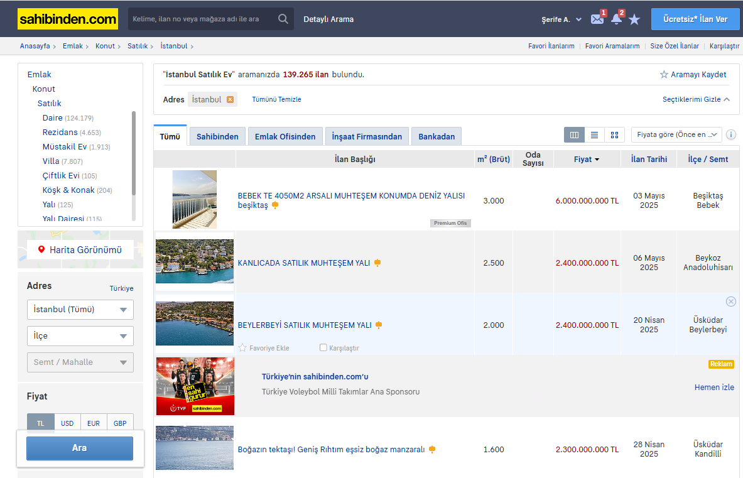Open the notifications bell icon

[x=616, y=19]
